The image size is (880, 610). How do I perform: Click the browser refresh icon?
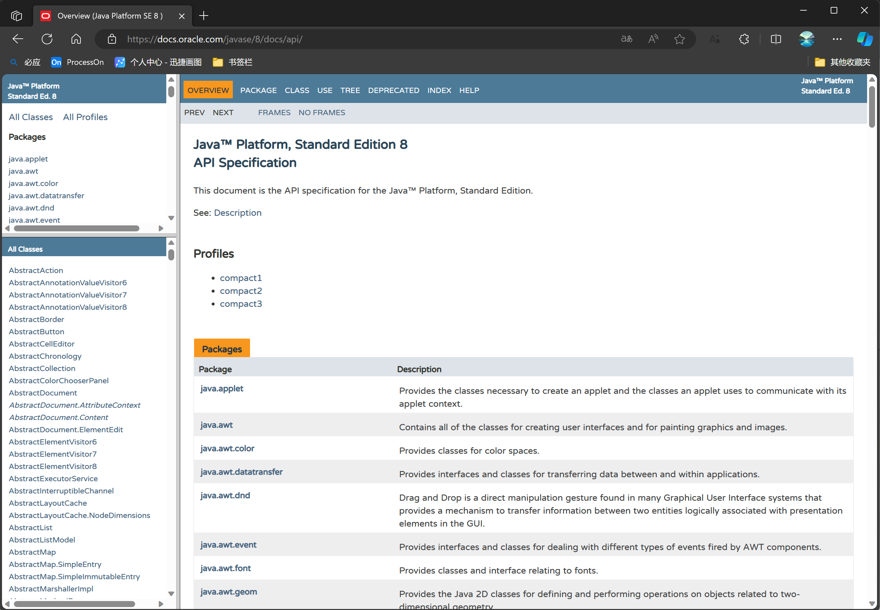click(47, 39)
